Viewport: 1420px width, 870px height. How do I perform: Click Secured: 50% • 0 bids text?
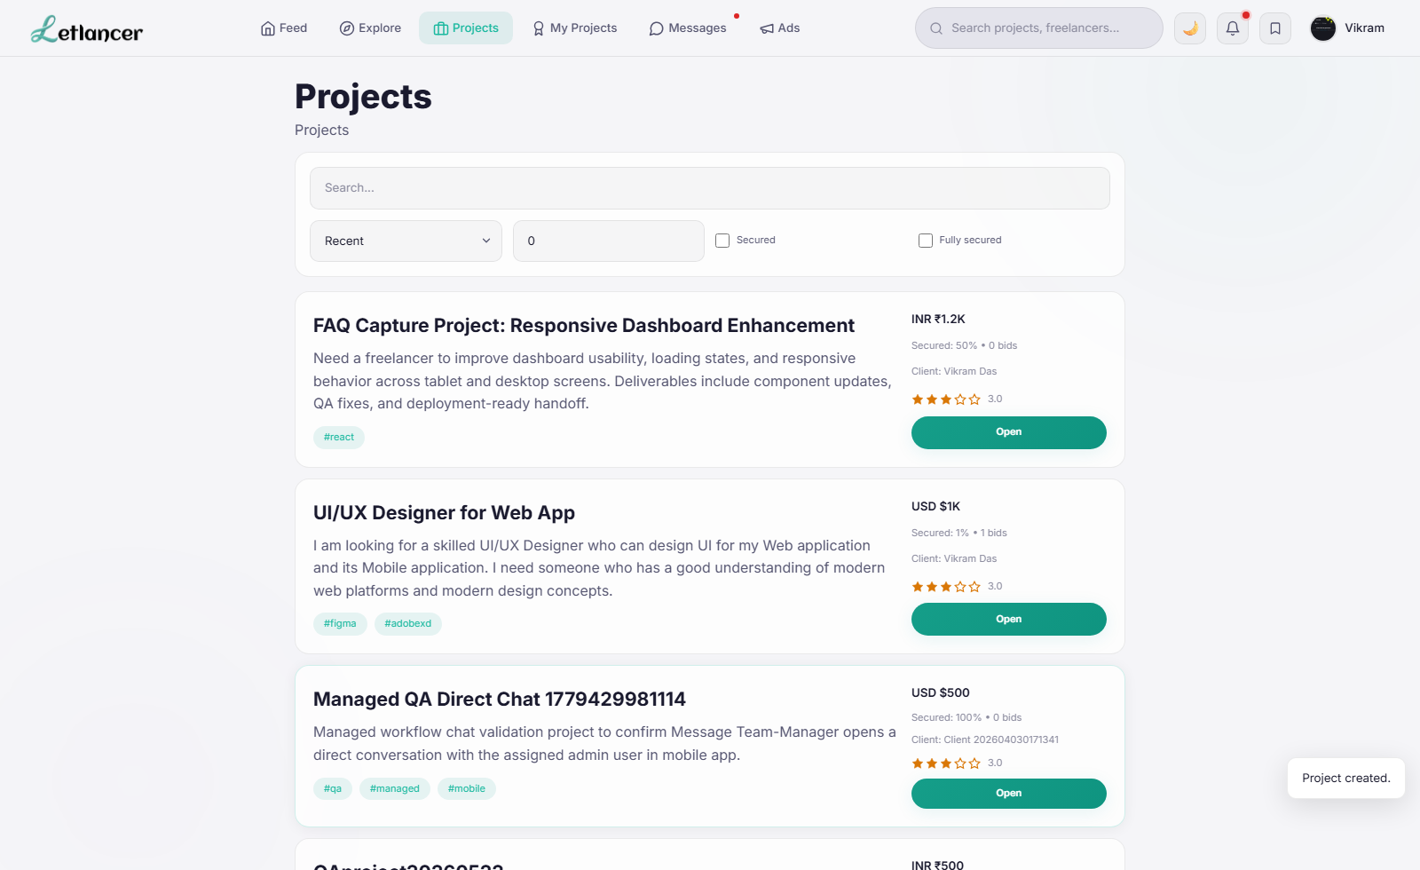click(965, 346)
